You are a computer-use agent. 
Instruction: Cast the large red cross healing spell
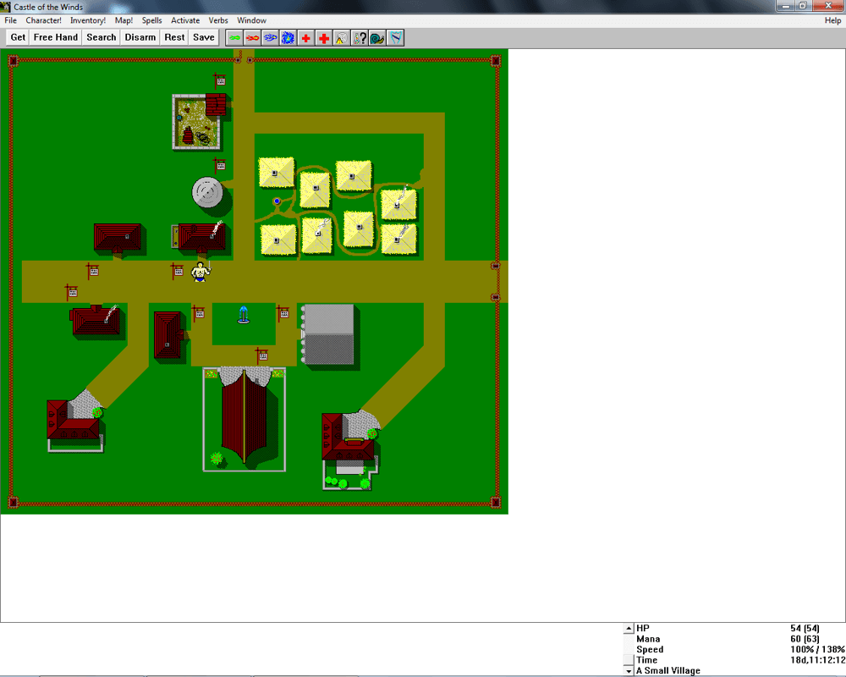coord(324,38)
